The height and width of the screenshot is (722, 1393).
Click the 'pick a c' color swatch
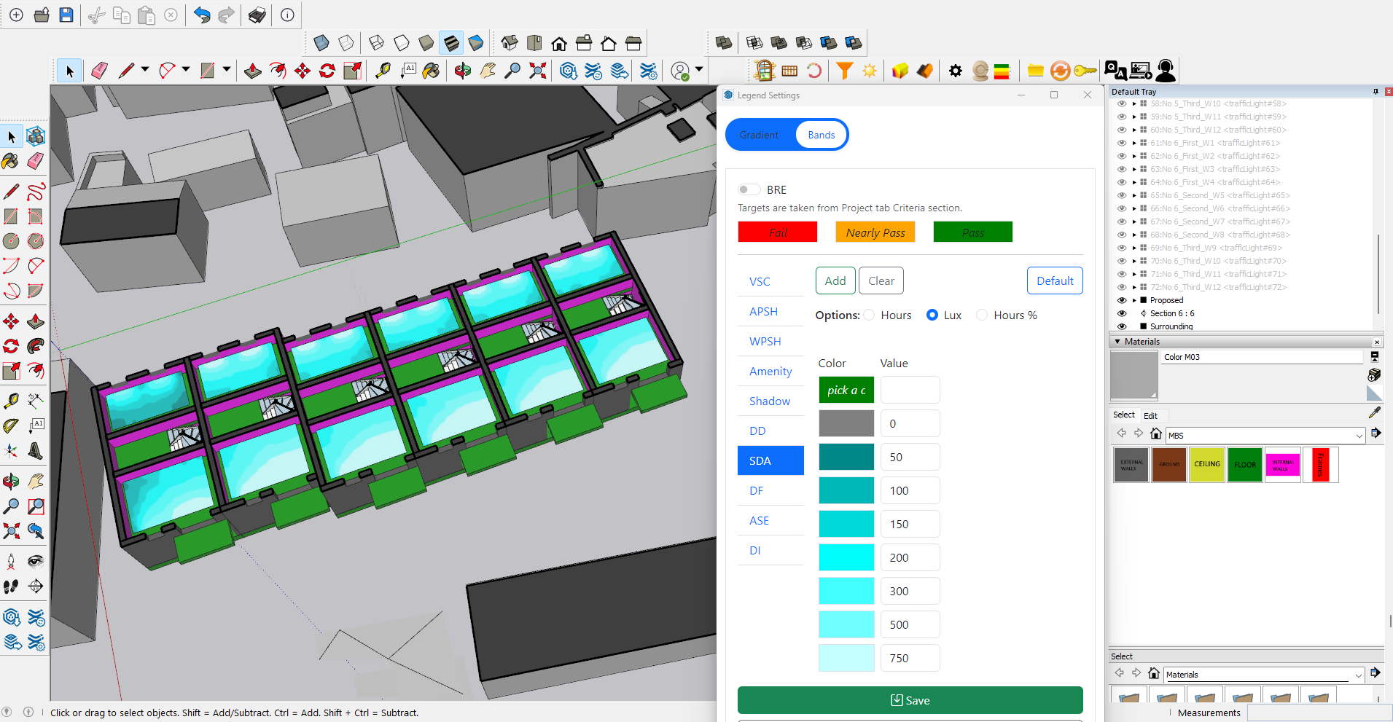coord(846,390)
